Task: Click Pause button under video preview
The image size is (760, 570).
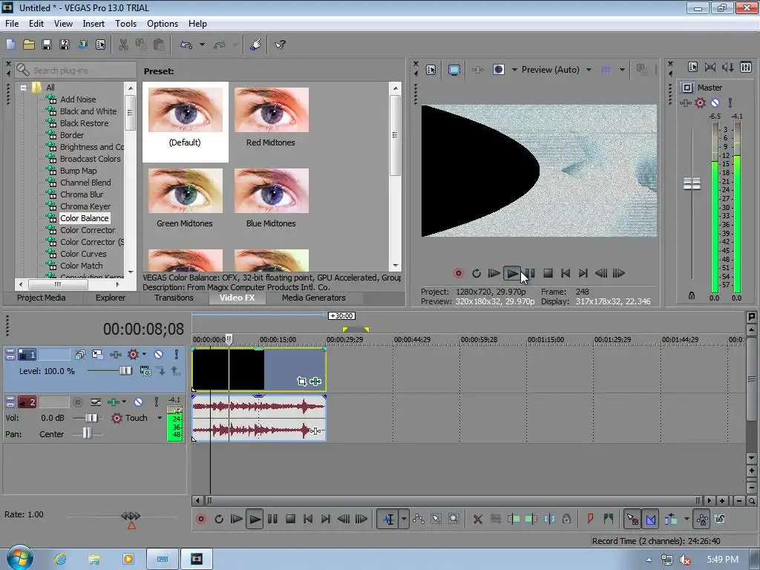Action: (x=531, y=273)
